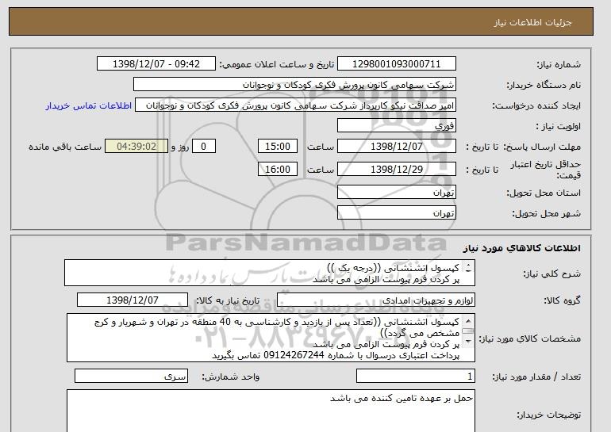The width and height of the screenshot is (611, 432).
Task: Click the quantity field showing 1
Action: (x=415, y=377)
